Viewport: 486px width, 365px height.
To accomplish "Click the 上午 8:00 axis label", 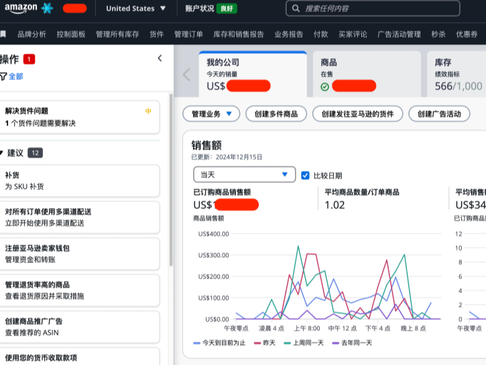I will tap(307, 328).
